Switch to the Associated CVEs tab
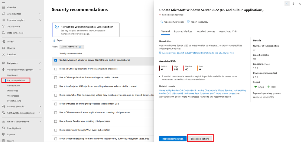302x142 pixels. (228, 31)
